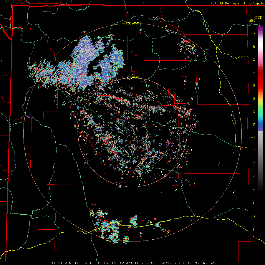265x265 pixels.
Task: Click the -5 scale label
Action: (253, 190)
